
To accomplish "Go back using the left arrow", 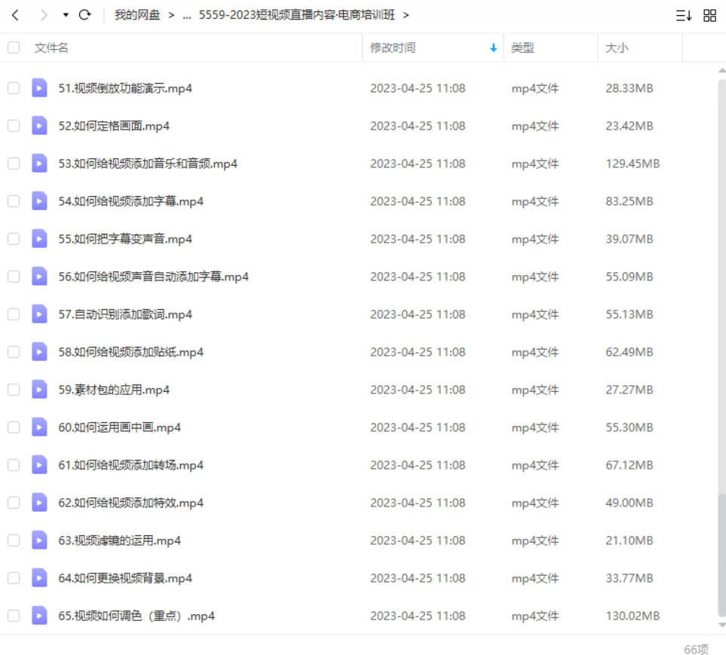I will [x=15, y=15].
